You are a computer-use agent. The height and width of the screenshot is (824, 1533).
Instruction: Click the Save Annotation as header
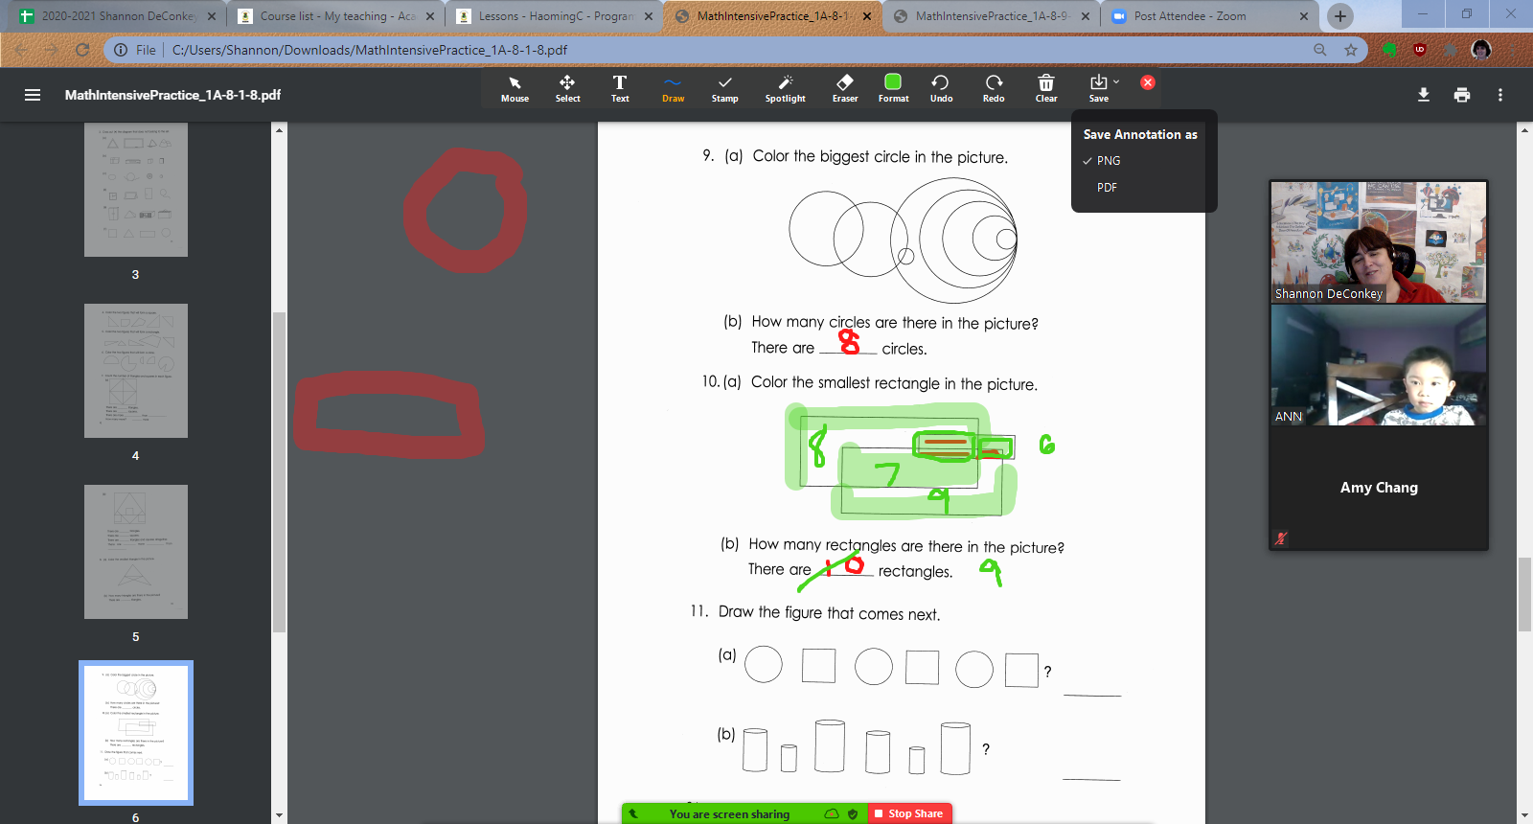[x=1140, y=135]
